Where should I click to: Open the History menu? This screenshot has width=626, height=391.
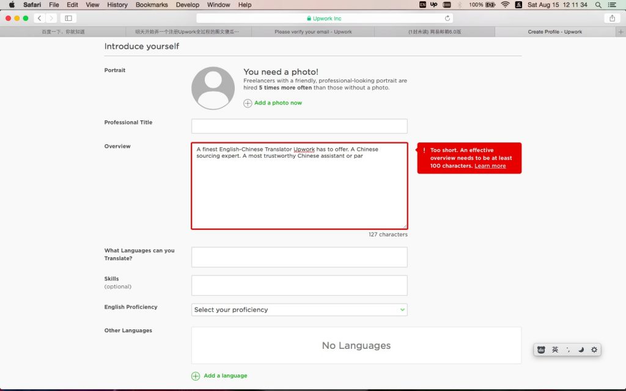(x=117, y=5)
